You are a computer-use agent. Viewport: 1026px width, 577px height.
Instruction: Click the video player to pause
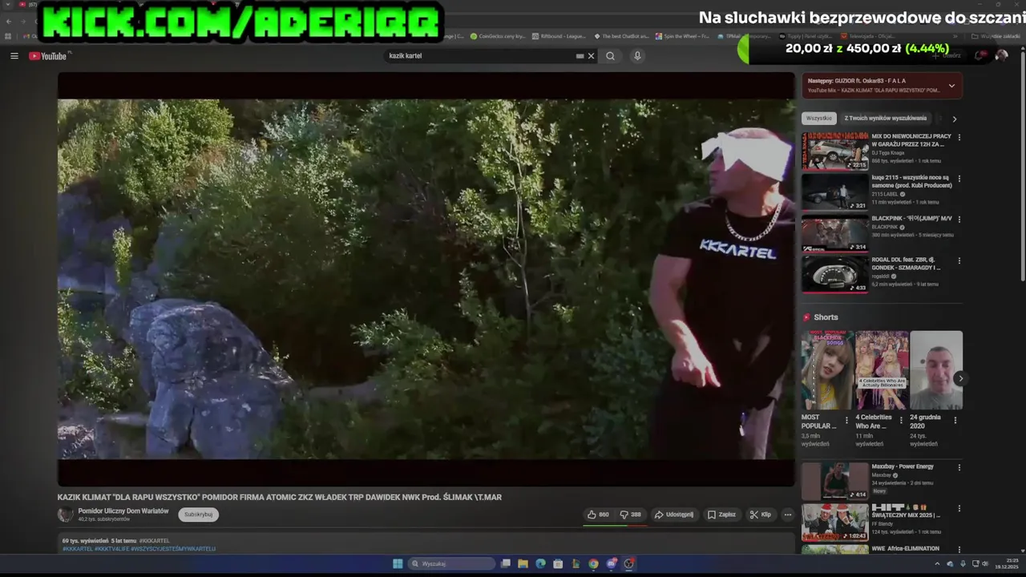click(x=426, y=279)
